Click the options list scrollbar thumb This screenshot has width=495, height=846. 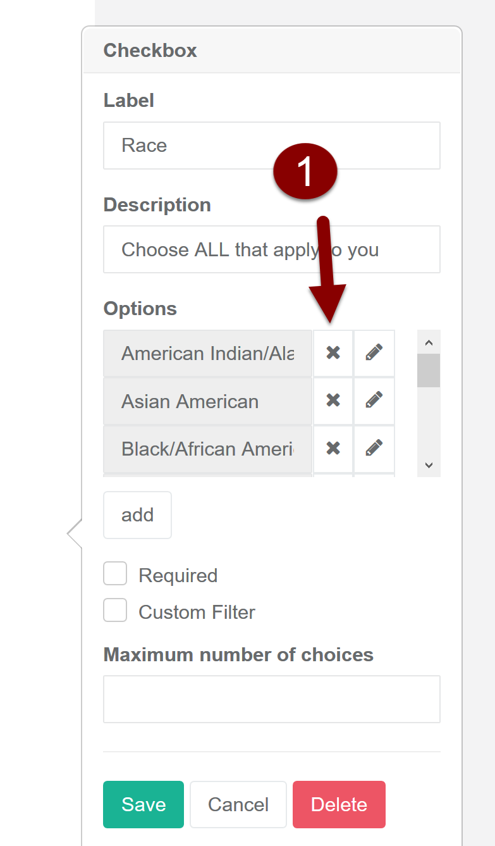pos(429,370)
